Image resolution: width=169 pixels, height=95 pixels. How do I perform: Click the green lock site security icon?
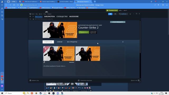pos(21,5)
